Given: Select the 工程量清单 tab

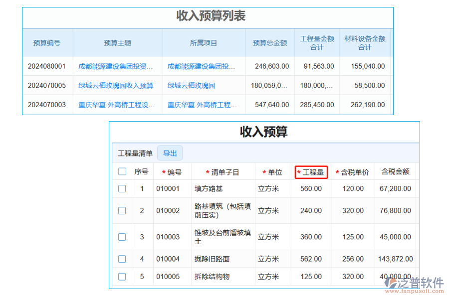Looking at the screenshot, I should 135,153.
